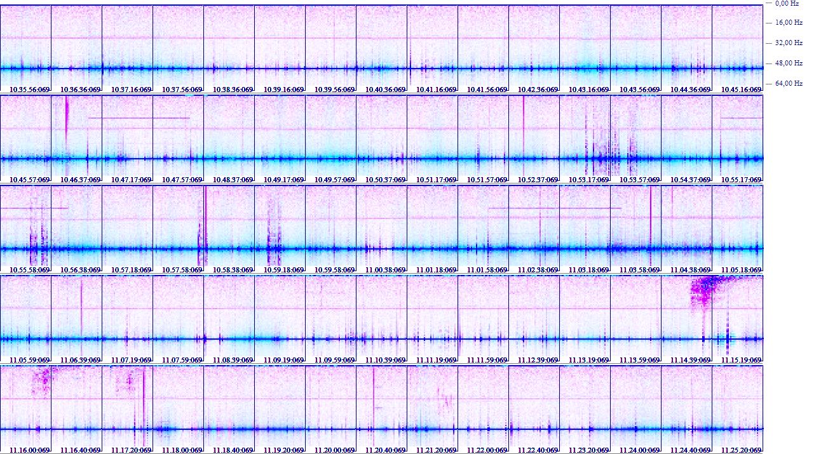Select spectrogram segment 11.17.20:069
The width and height of the screenshot is (828, 454).
[x=127, y=410]
